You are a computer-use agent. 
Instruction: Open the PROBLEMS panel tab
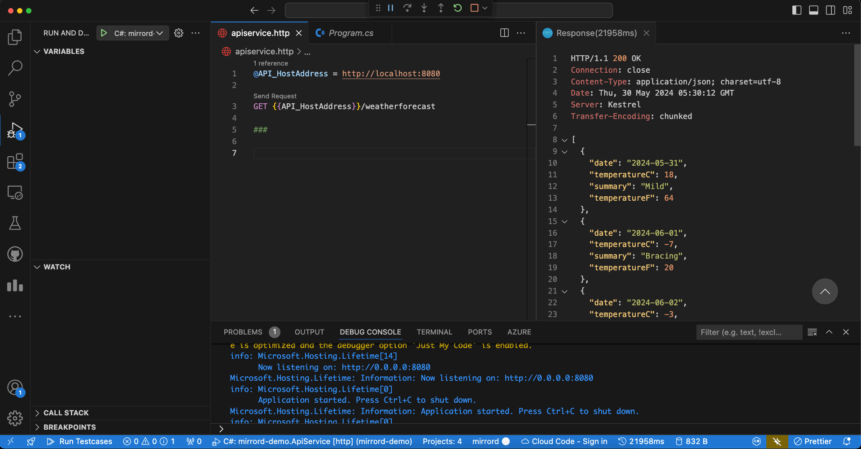[243, 332]
